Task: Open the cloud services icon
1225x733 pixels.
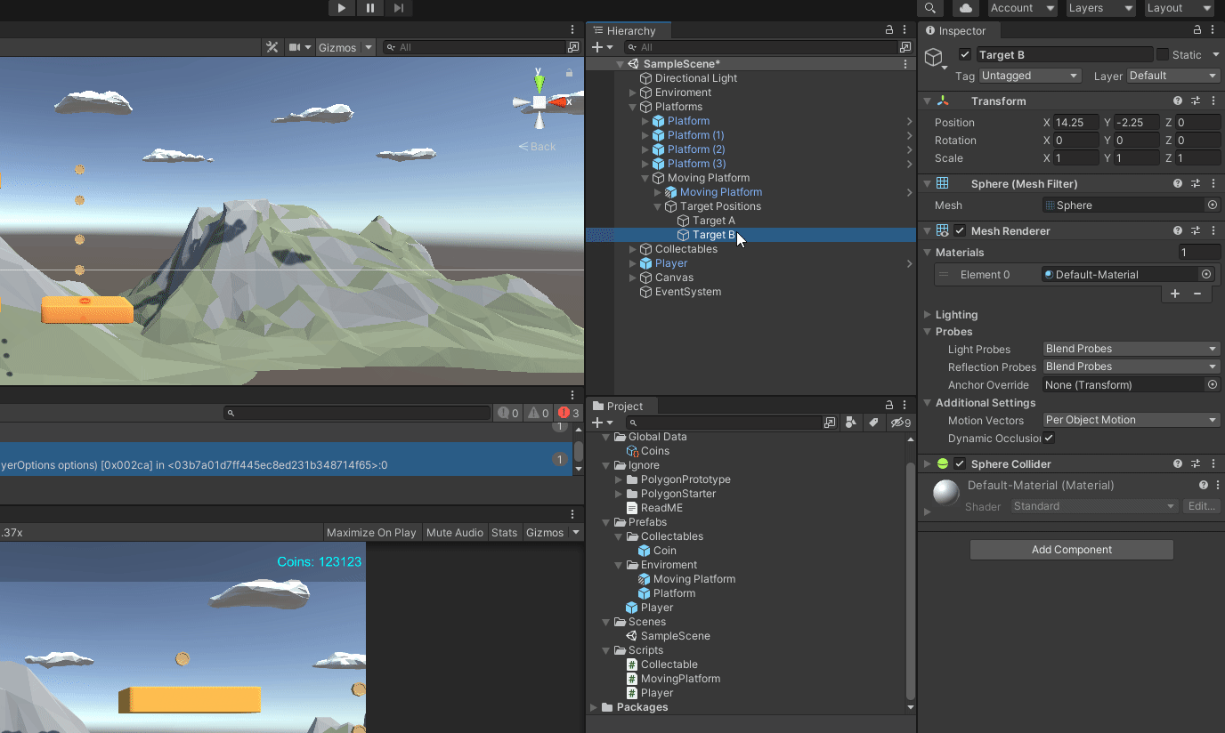Action: click(965, 8)
